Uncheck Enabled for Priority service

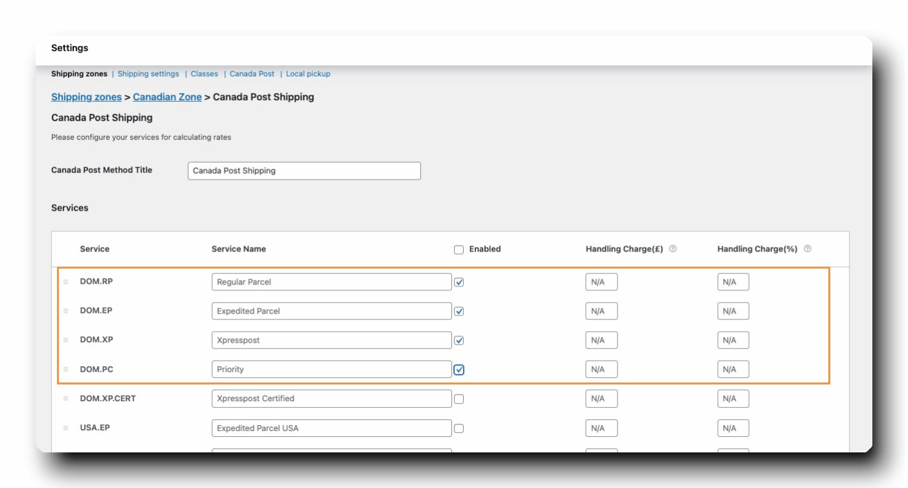[459, 369]
